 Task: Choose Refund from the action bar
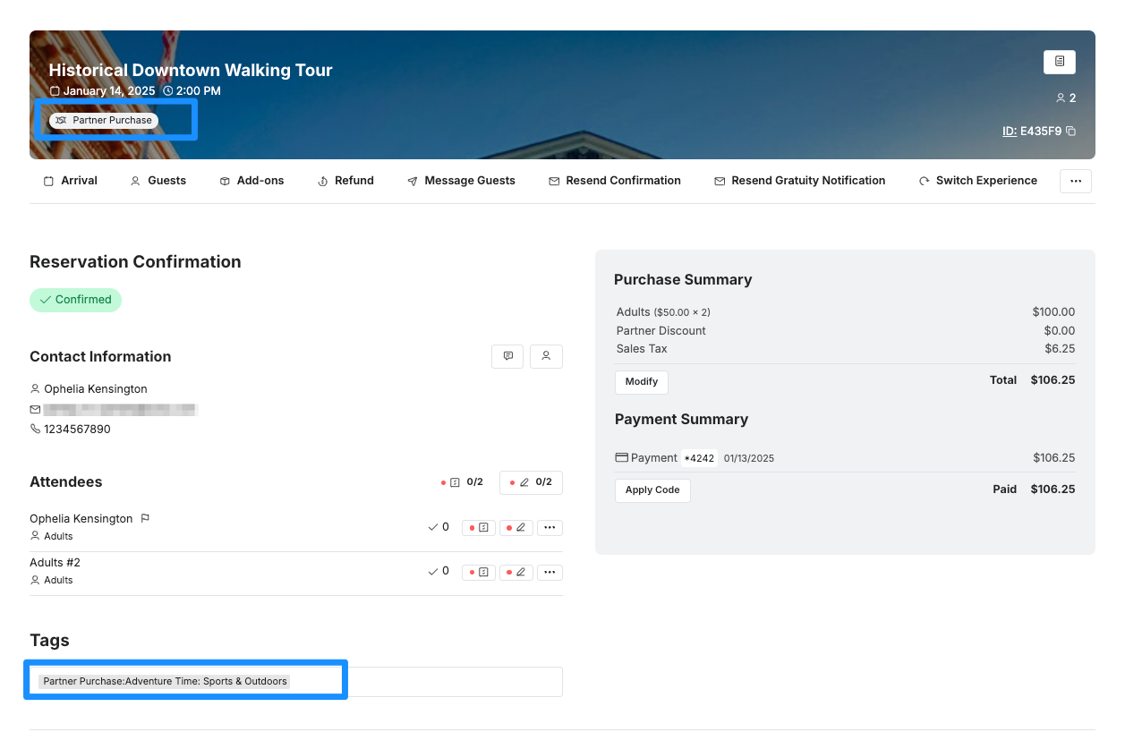[345, 181]
